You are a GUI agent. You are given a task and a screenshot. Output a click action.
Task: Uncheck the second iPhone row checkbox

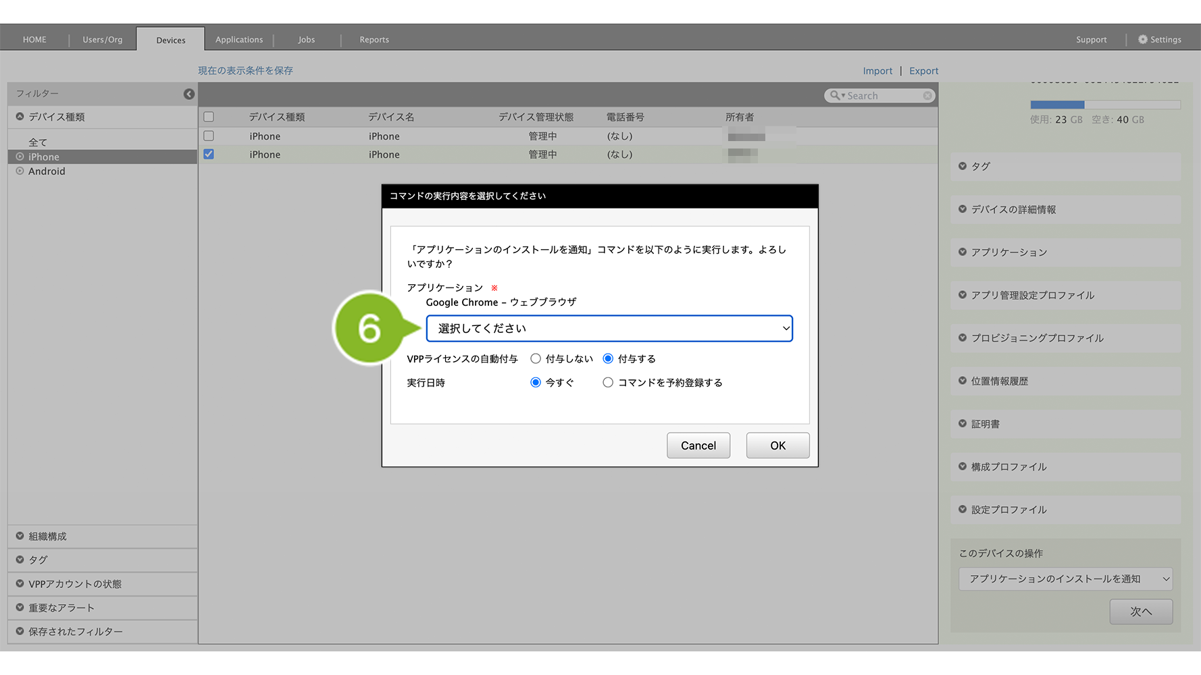pos(209,155)
